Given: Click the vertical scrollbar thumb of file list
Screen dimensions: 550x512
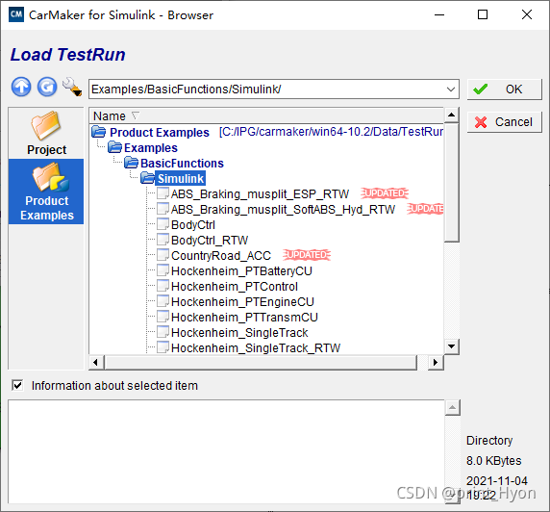Looking at the screenshot, I should 451,182.
